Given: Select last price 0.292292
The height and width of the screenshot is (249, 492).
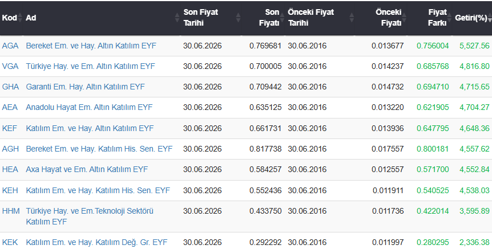Looking at the screenshot, I should pyautogui.click(x=265, y=242).
